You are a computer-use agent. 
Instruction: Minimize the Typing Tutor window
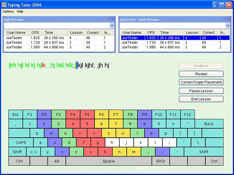215,5
